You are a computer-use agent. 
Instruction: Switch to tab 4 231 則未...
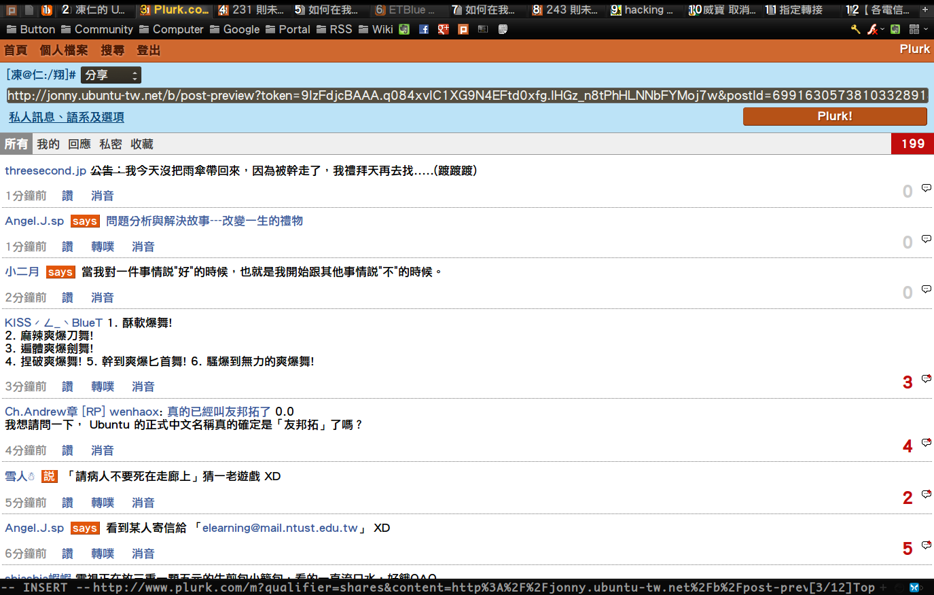tap(251, 10)
